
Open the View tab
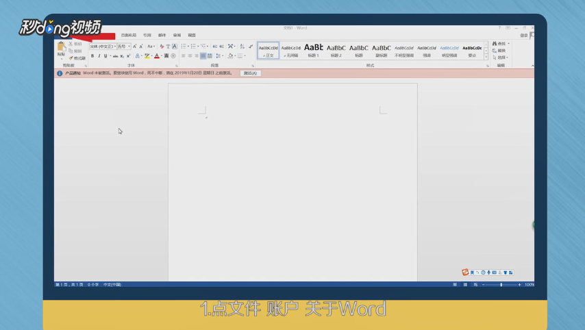192,35
